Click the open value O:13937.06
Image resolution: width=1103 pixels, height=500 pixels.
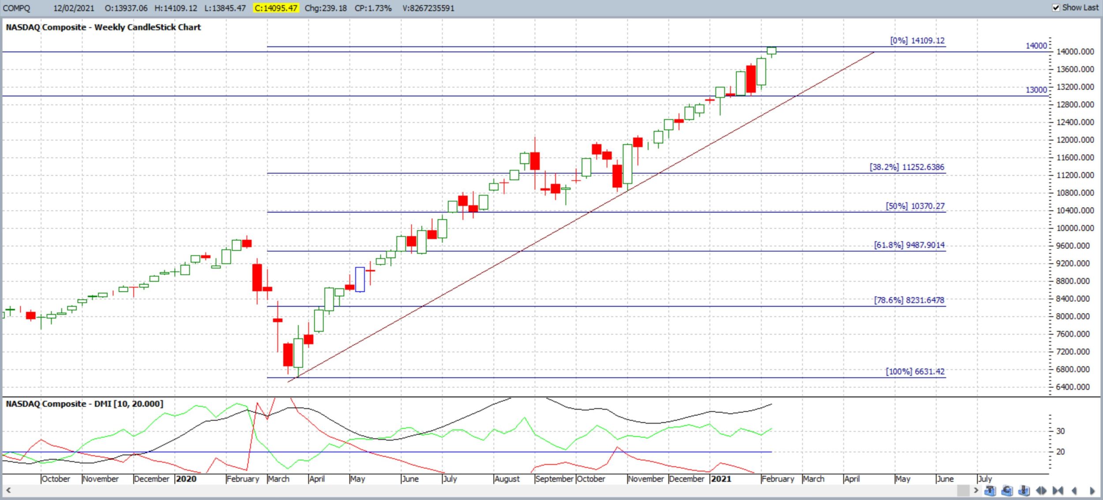126,8
